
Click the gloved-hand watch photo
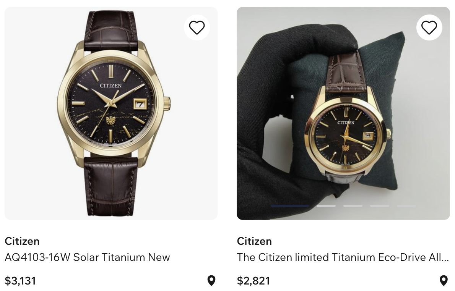[x=343, y=113]
